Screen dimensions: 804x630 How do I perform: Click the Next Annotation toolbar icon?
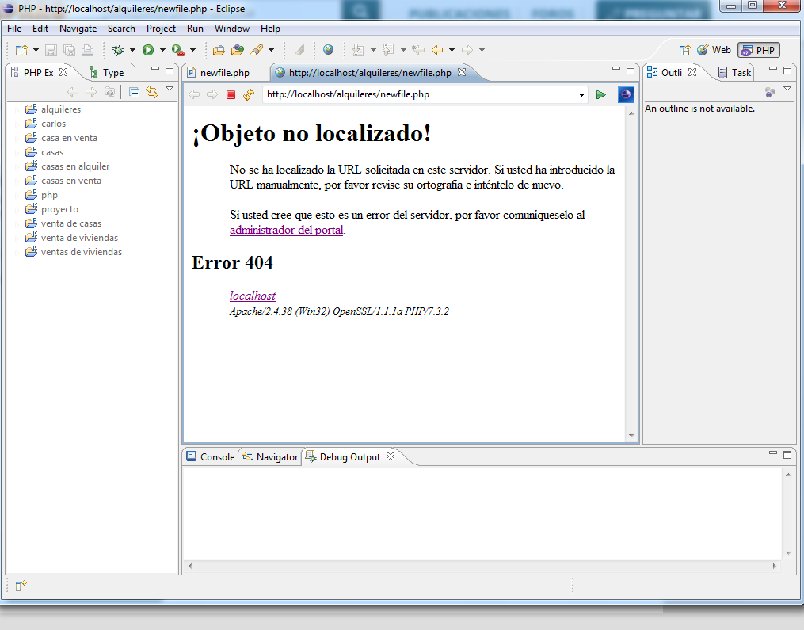coord(358,50)
